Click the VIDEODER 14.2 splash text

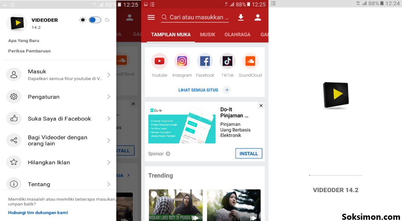tap(335, 190)
